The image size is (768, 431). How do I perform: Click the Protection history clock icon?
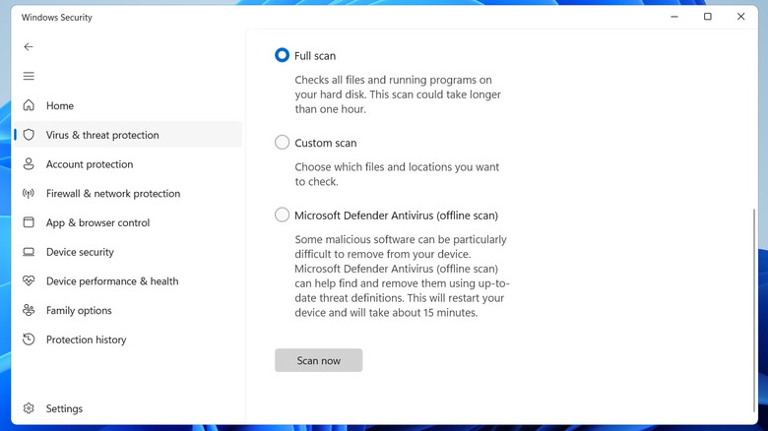[29, 340]
